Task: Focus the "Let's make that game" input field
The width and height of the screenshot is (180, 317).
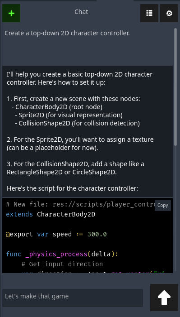Action: point(73,298)
